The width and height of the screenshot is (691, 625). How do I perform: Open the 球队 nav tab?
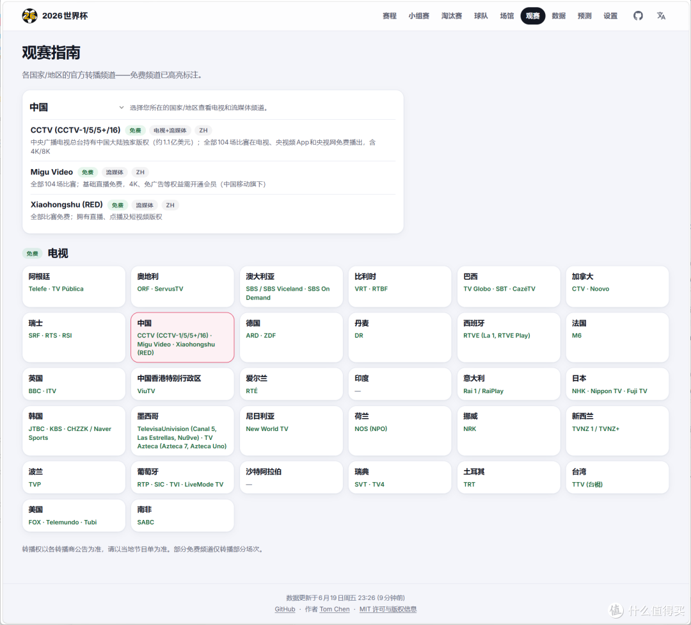[481, 16]
